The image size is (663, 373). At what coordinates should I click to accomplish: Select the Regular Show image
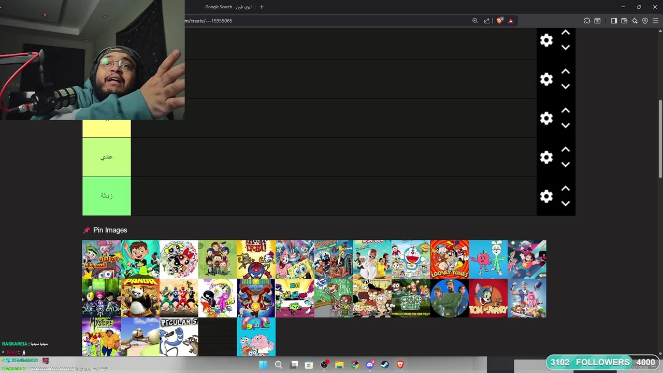[179, 337]
